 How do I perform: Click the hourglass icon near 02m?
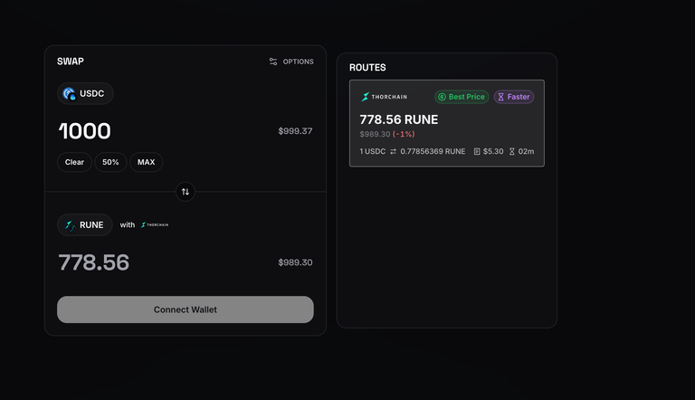pos(512,152)
